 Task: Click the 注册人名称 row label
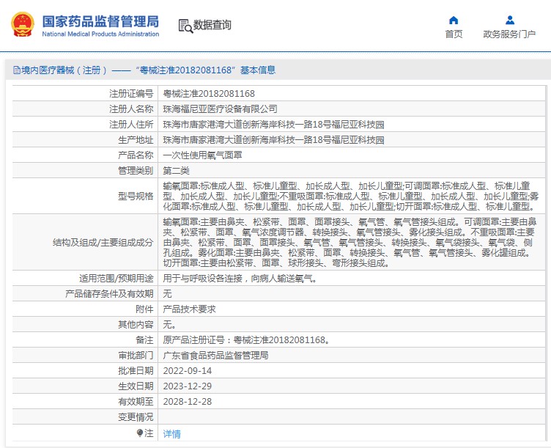(x=131, y=109)
